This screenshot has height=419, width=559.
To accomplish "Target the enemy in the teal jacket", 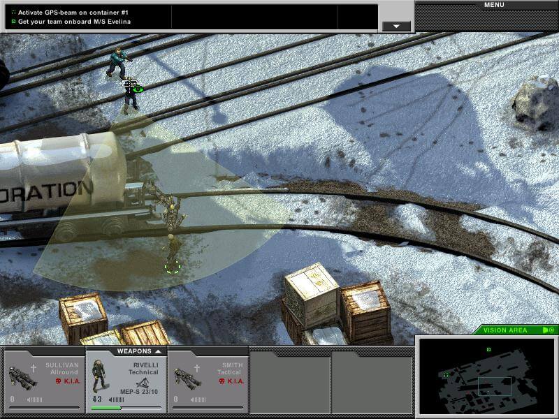I will 119,63.
